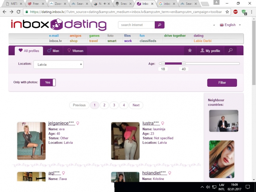This screenshot has width=256, height=192.
Task: Expand the English language selector
Action: click(x=230, y=25)
